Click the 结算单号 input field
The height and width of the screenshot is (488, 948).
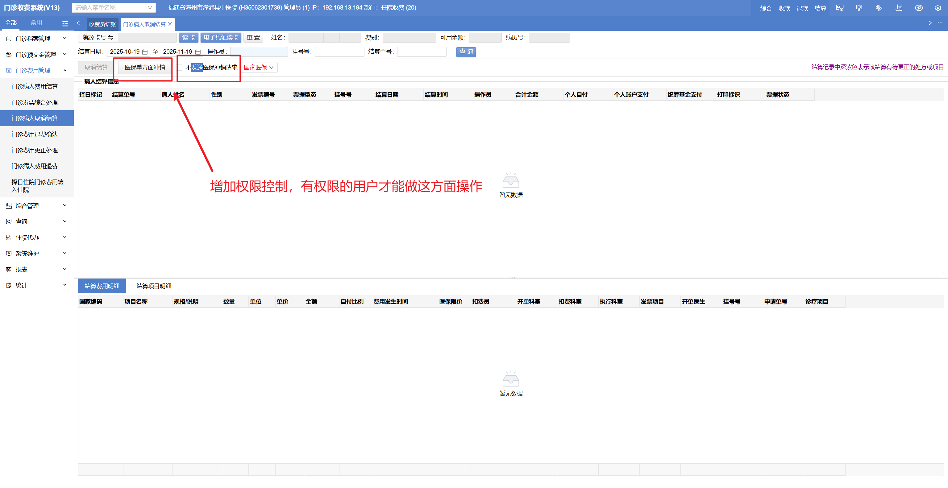pyautogui.click(x=421, y=52)
